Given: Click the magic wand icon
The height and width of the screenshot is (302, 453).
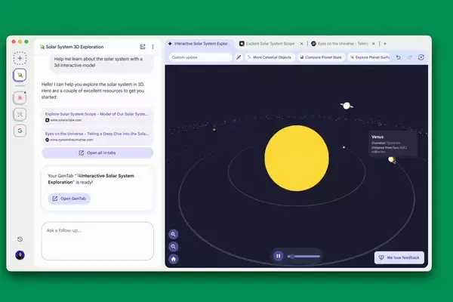Looking at the screenshot, I should [239, 57].
